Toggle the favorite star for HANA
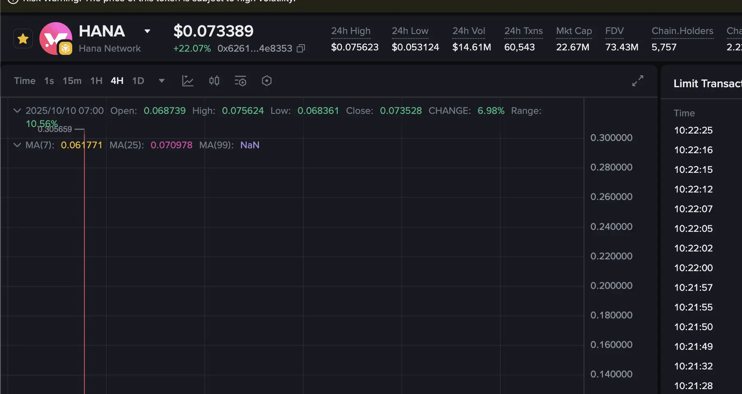This screenshot has height=394, width=742. tap(23, 39)
